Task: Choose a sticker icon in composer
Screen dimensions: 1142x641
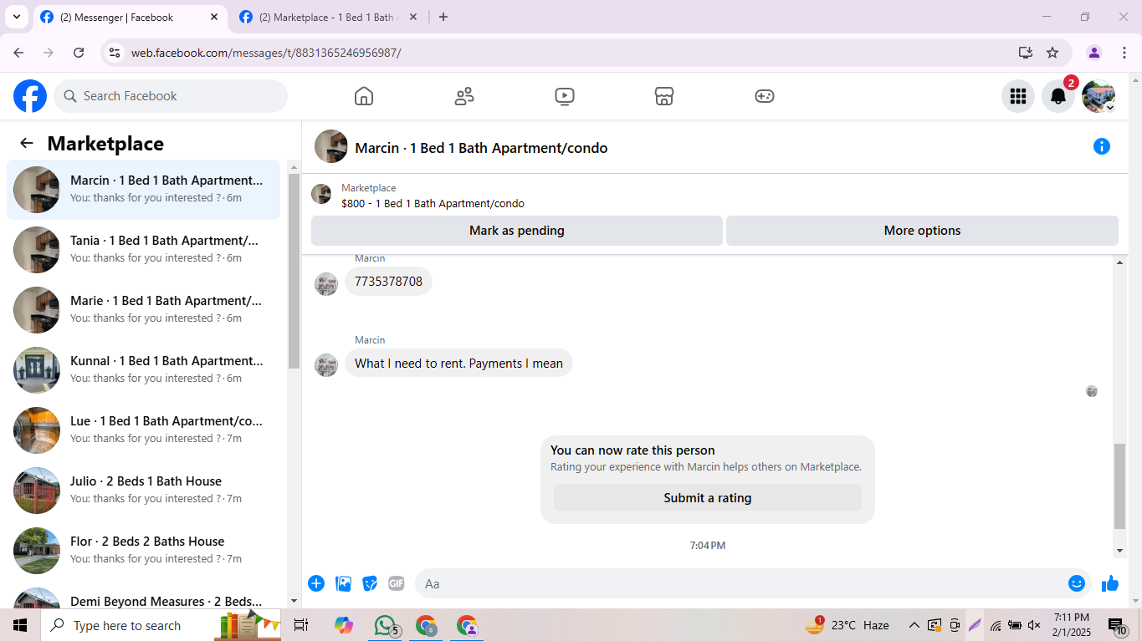Action: (x=370, y=583)
